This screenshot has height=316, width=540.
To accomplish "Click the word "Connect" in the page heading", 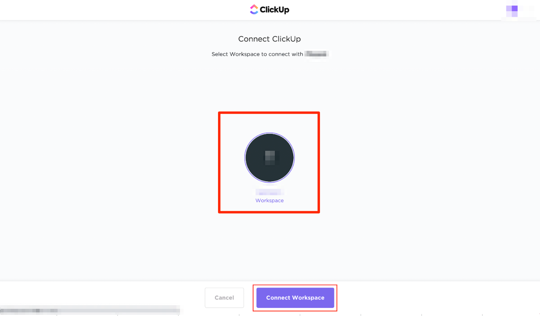I will click(254, 39).
